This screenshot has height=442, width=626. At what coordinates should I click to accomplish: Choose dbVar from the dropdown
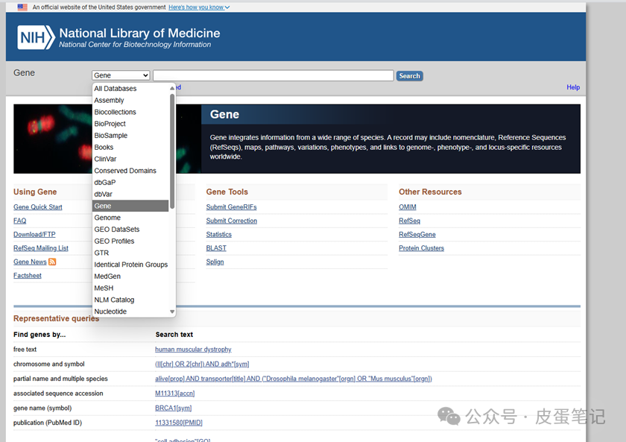pos(130,194)
